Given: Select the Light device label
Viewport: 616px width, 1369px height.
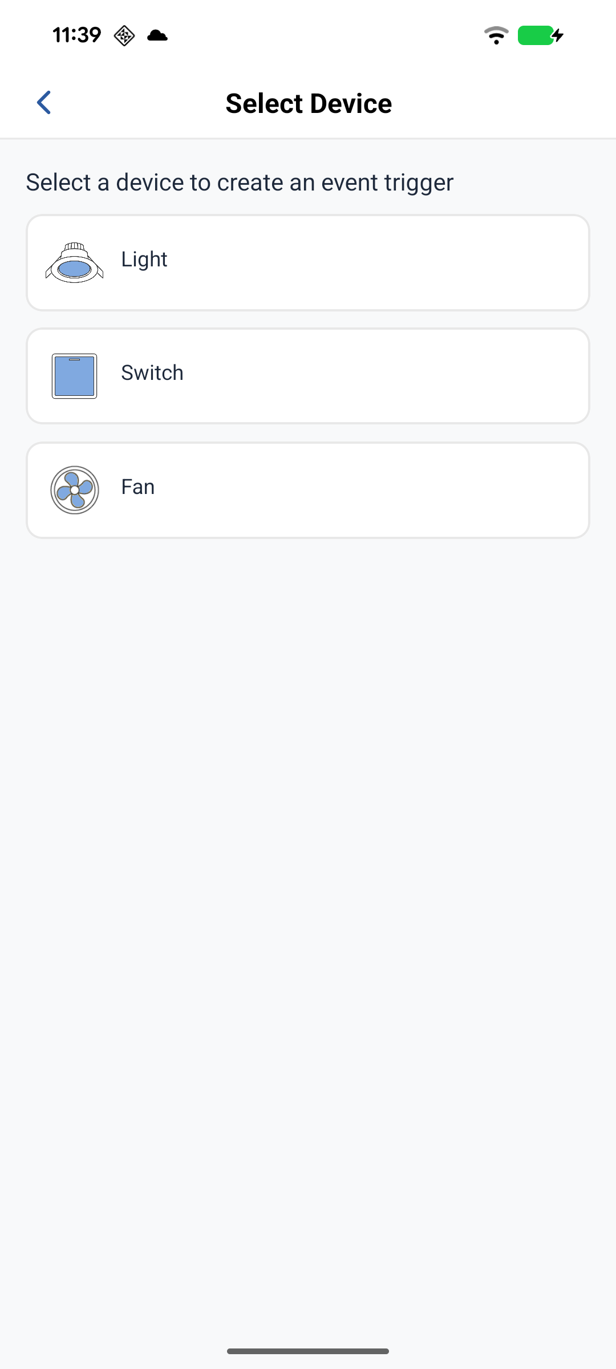Looking at the screenshot, I should click(144, 260).
